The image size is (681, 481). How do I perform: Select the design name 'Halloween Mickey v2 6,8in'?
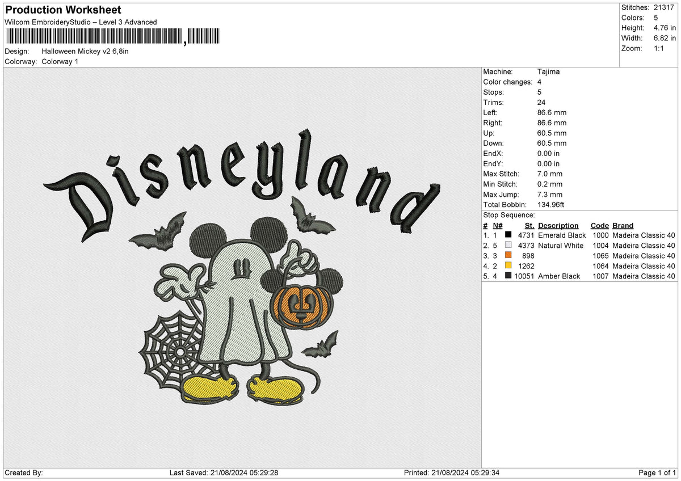click(x=85, y=51)
